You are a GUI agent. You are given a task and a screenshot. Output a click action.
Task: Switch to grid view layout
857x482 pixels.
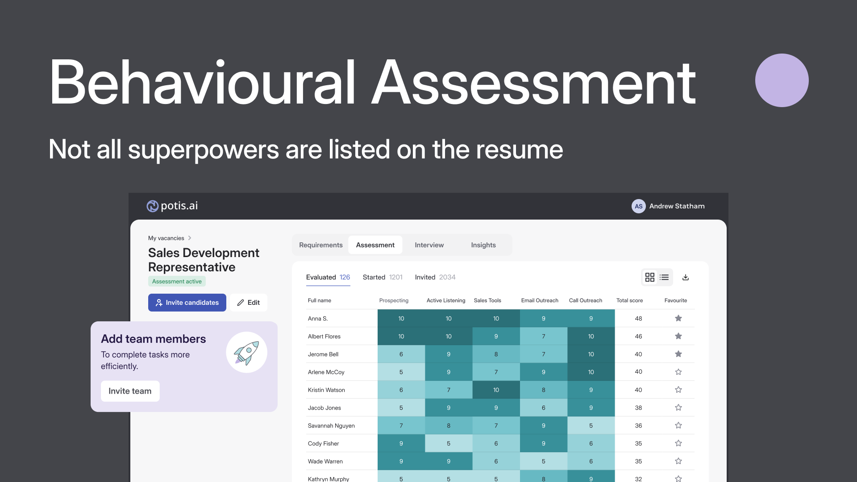650,277
